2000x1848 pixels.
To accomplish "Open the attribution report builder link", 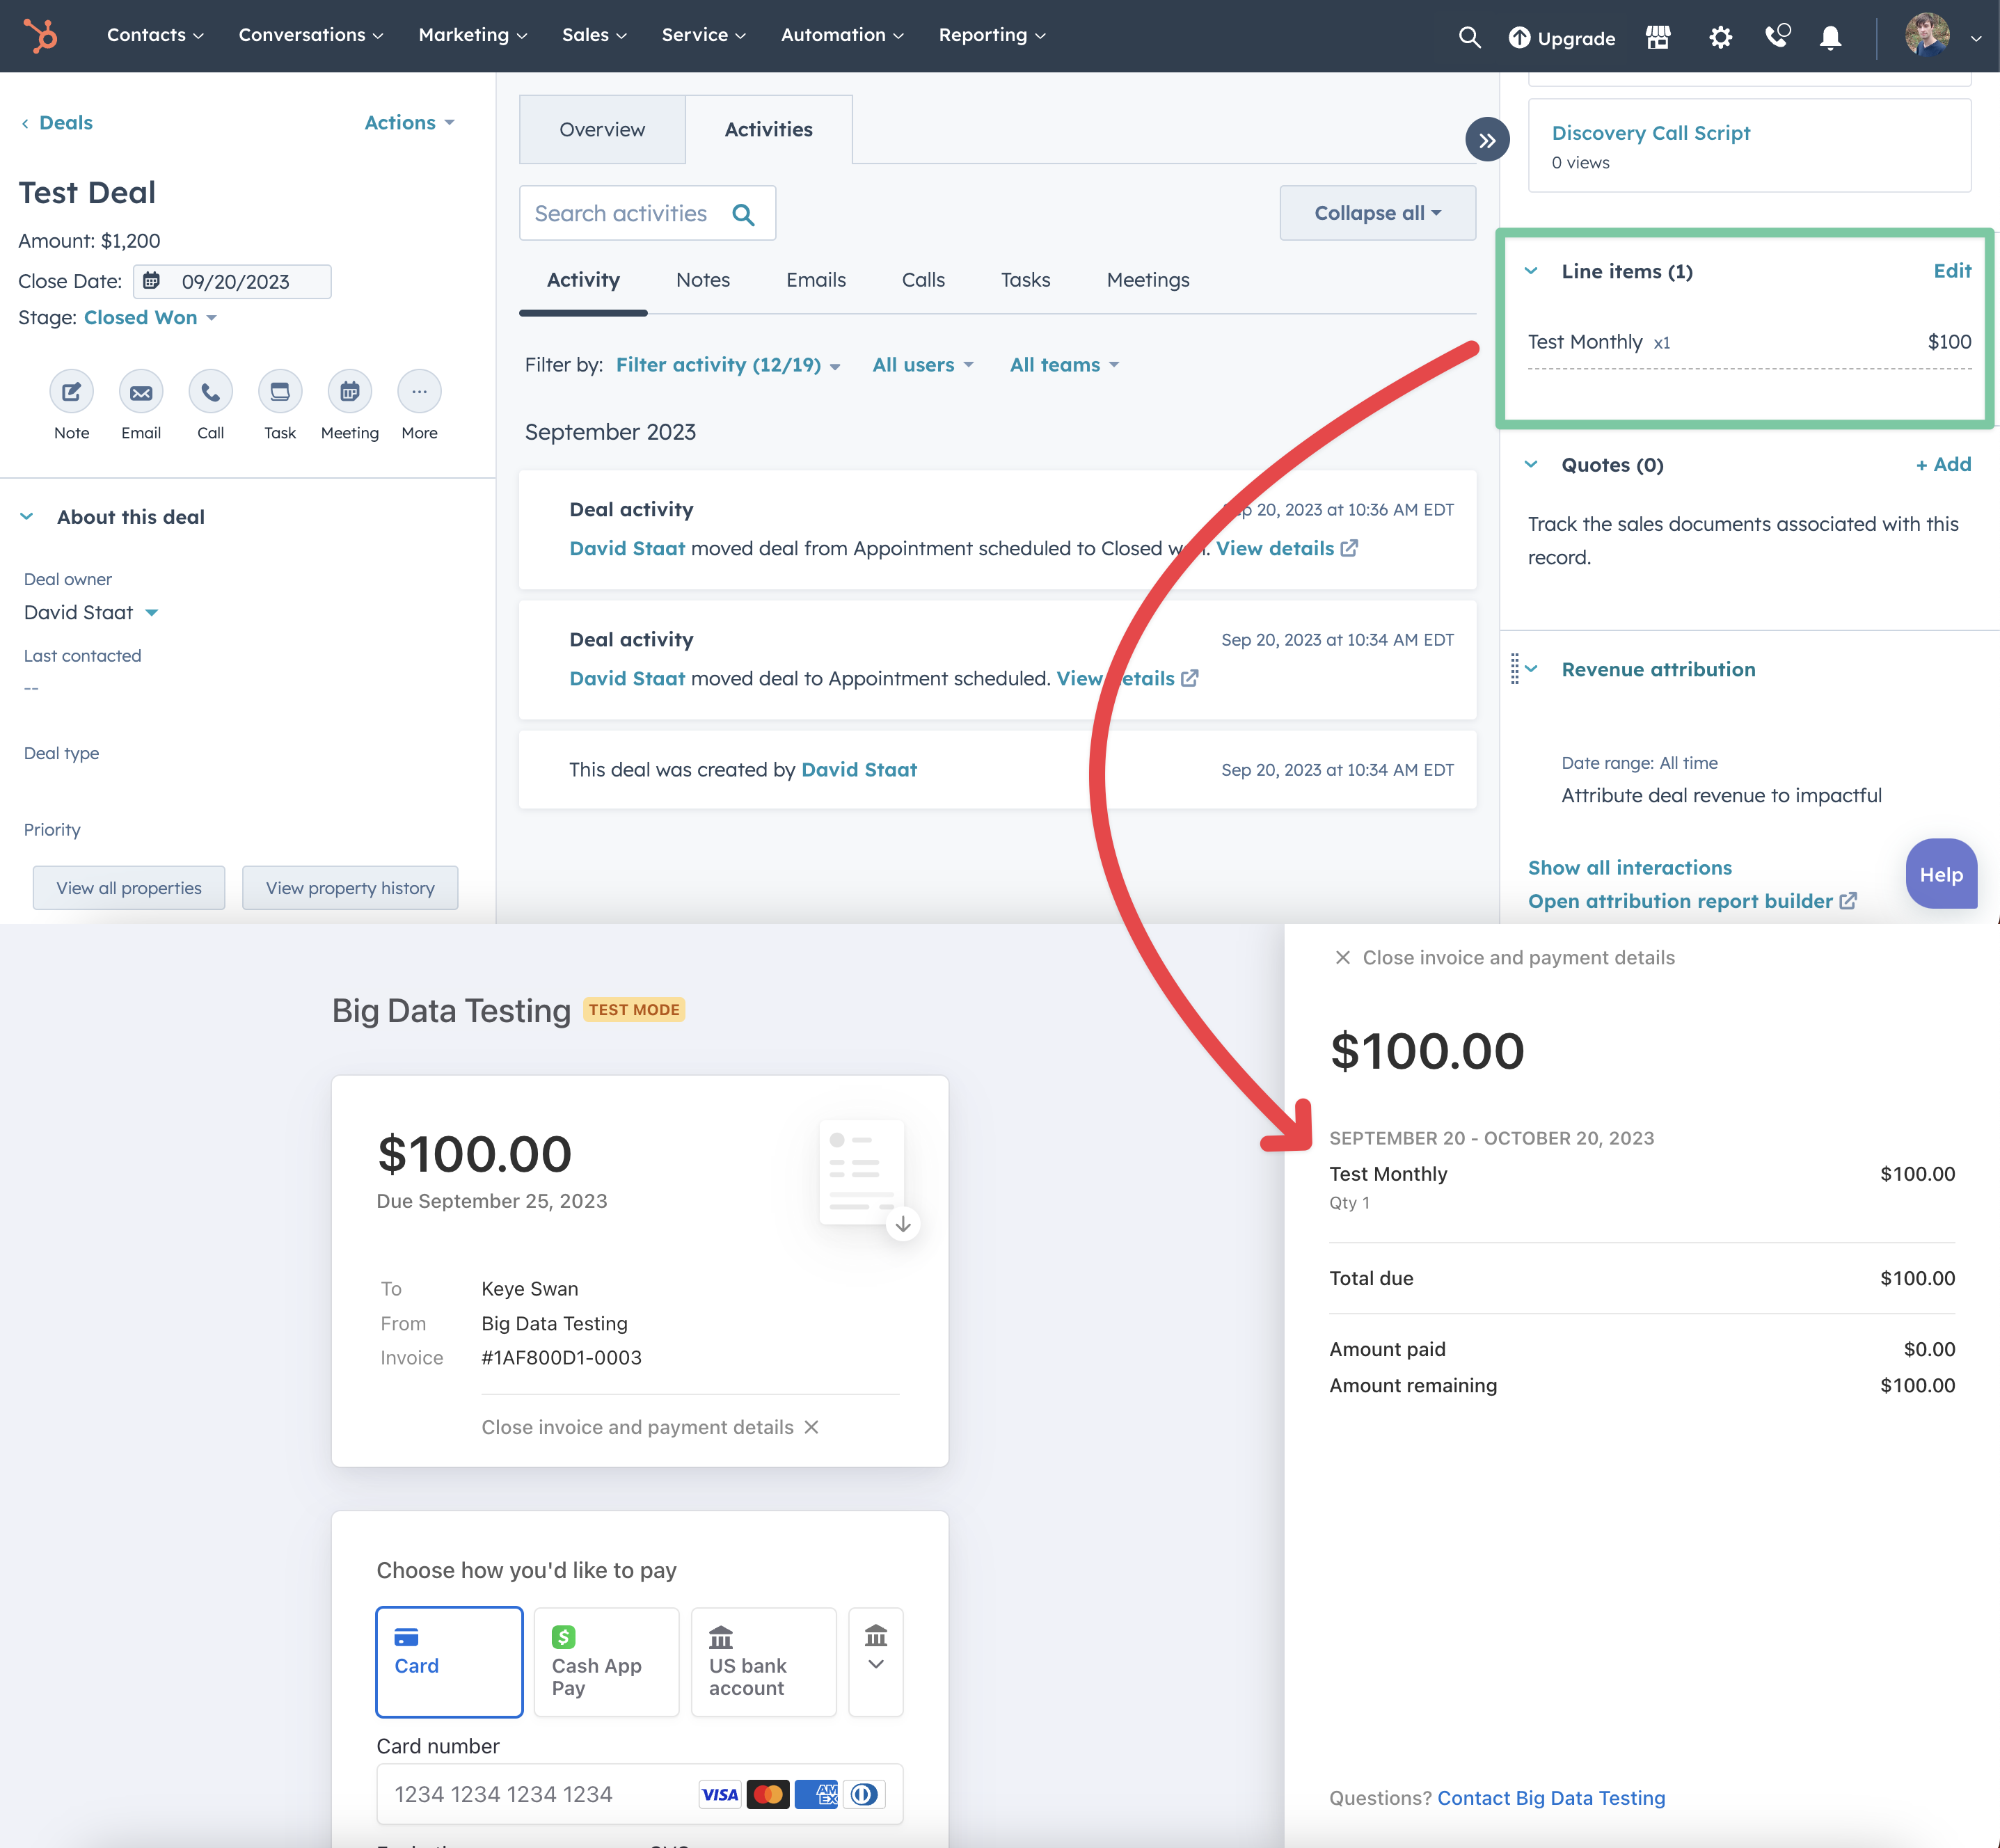I will click(1681, 900).
